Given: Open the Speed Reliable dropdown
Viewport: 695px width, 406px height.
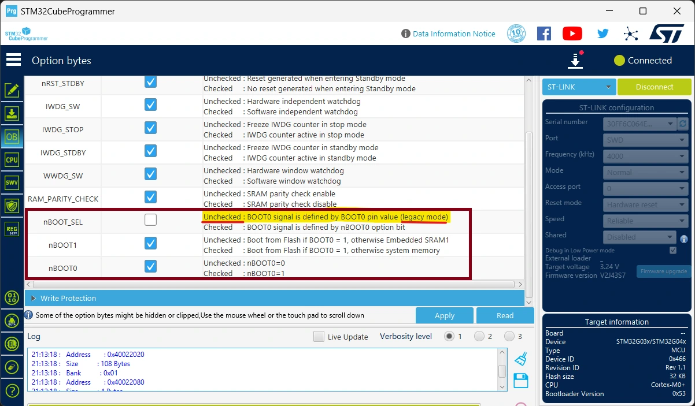Looking at the screenshot, I should tap(645, 221).
